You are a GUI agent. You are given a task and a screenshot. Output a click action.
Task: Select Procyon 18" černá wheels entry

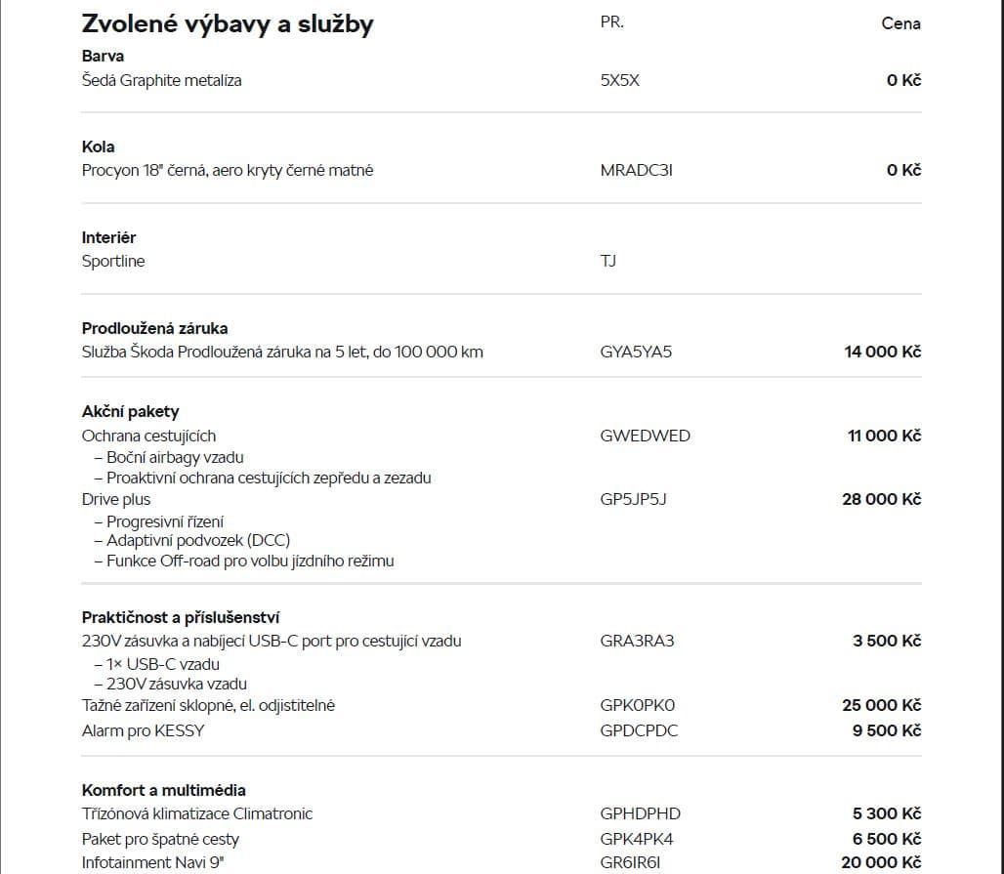[228, 170]
